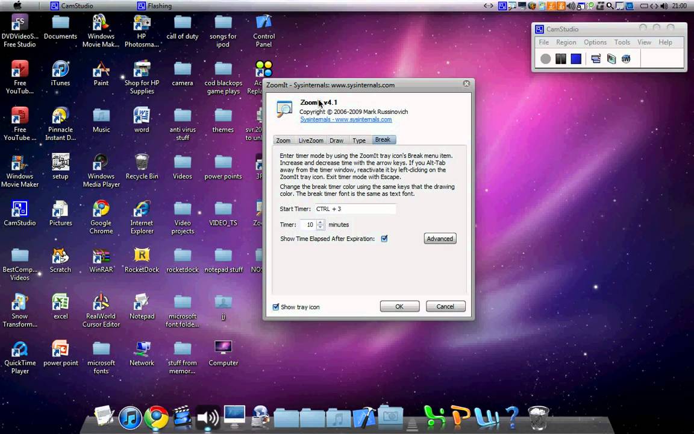
Task: Click the grey Record button in CamStudio
Action: pyautogui.click(x=545, y=58)
